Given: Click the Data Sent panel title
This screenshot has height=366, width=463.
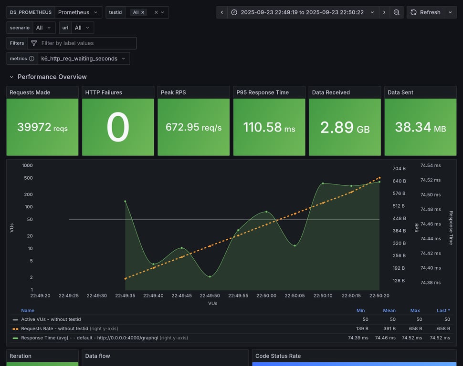Looking at the screenshot, I should point(400,92).
